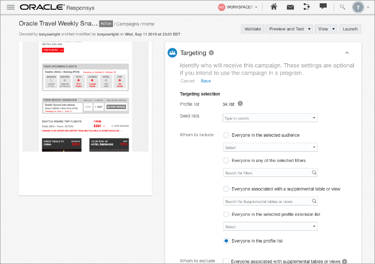The image size is (375, 264).
Task: Click the campaign title Oracle Travel Weekly
Action: pos(58,23)
